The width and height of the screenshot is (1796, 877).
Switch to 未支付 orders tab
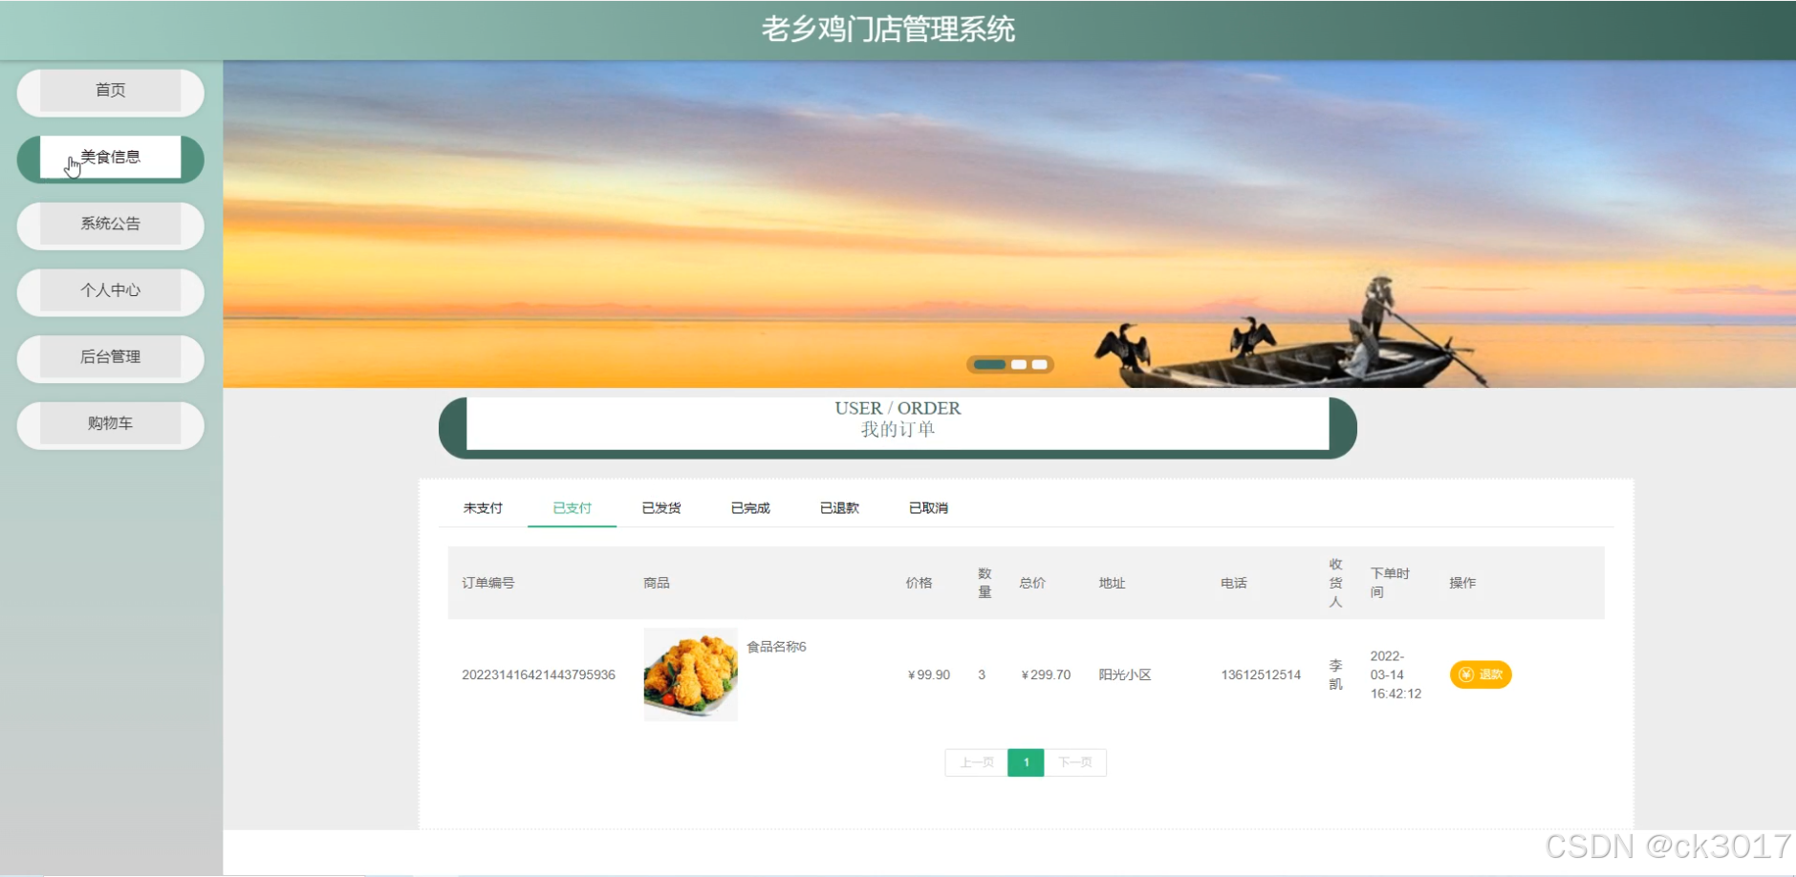[483, 508]
